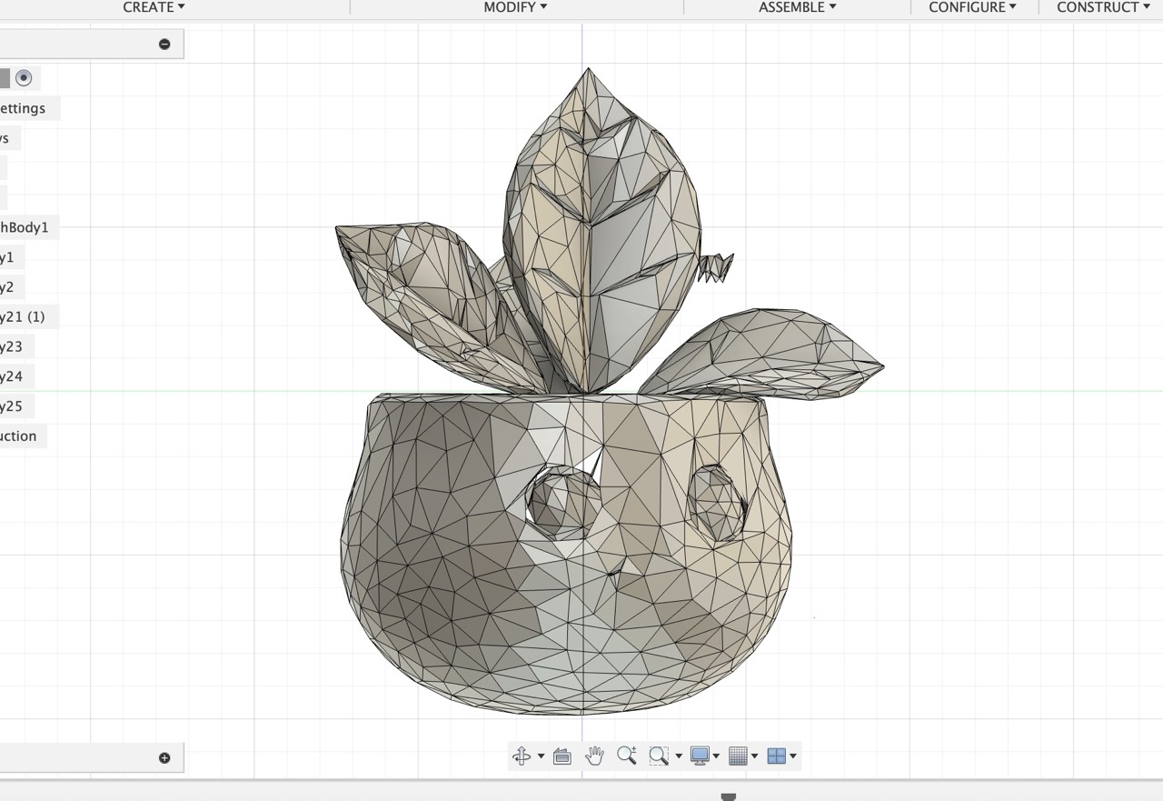Viewport: 1163px width, 801px height.
Task: Open the Viewports dropdown arrow
Action: pos(794,756)
